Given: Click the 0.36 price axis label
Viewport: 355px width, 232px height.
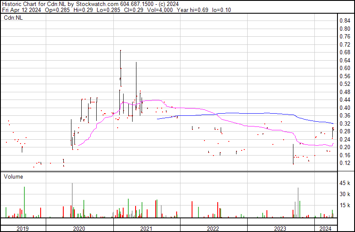Looking at the screenshot, I should pos(345,115).
